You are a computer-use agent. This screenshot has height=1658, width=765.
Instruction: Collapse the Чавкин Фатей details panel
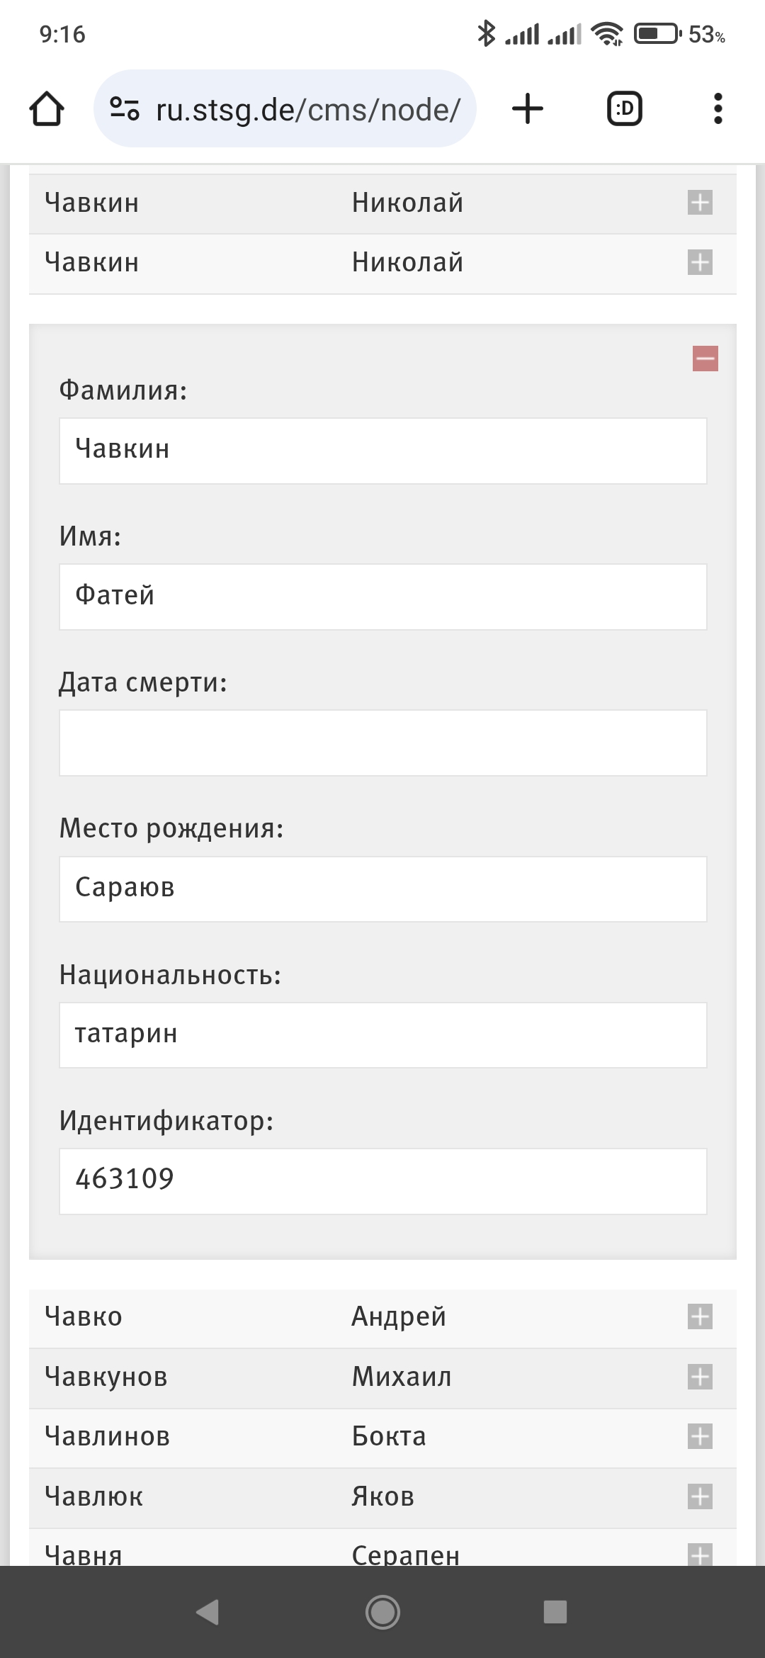point(705,359)
